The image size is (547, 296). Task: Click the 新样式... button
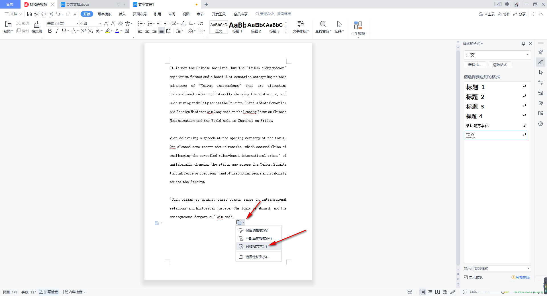pos(475,65)
